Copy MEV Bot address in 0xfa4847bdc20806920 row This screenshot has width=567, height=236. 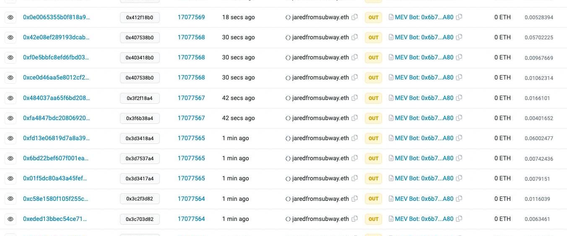[x=459, y=118]
